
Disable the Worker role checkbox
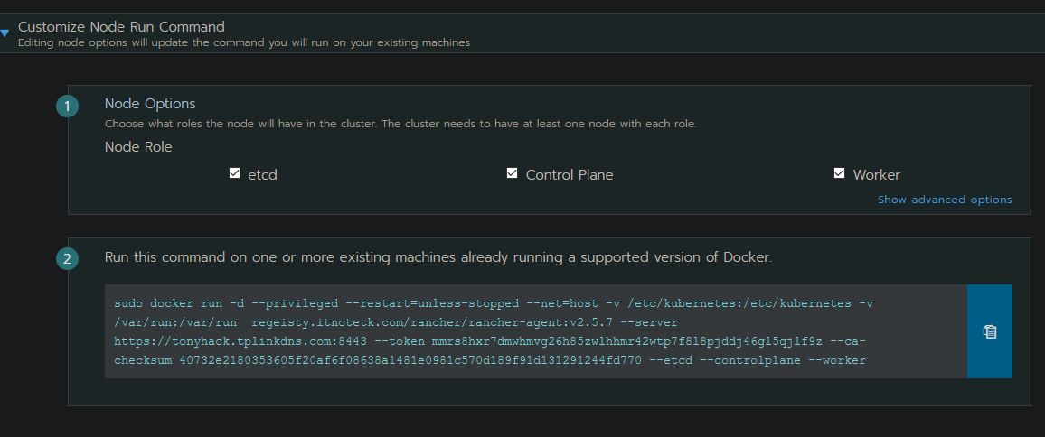pyautogui.click(x=839, y=173)
